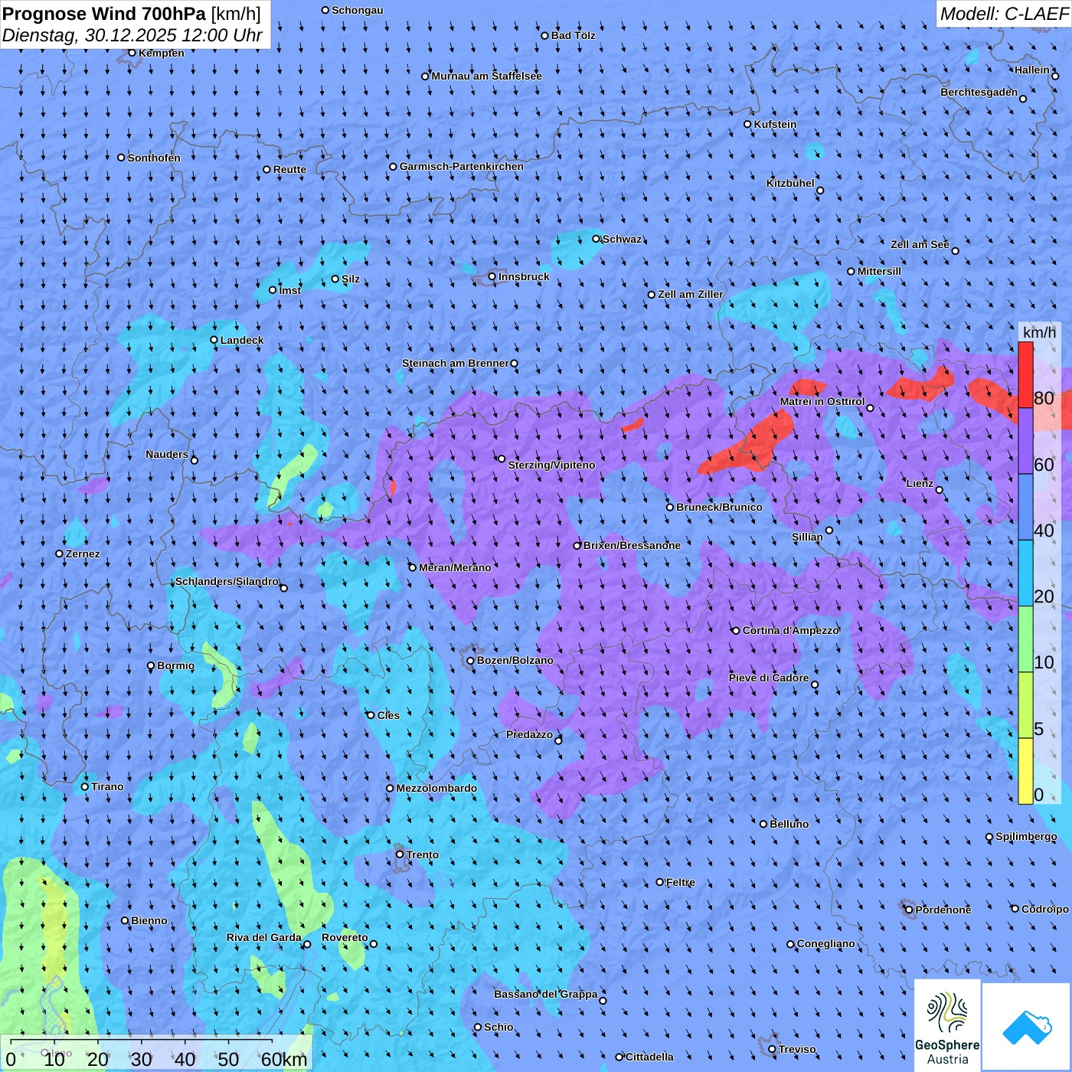The image size is (1072, 1072).
Task: Click the Tirano label
Action: (107, 786)
